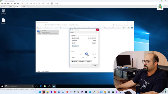Switch to Unity mode icon
The width and height of the screenshot is (168, 94).
point(48,3)
